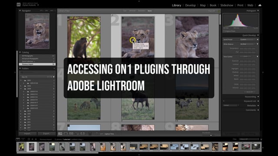Click the Library Filter lock icon
The image size is (278, 156).
[x=219, y=11]
